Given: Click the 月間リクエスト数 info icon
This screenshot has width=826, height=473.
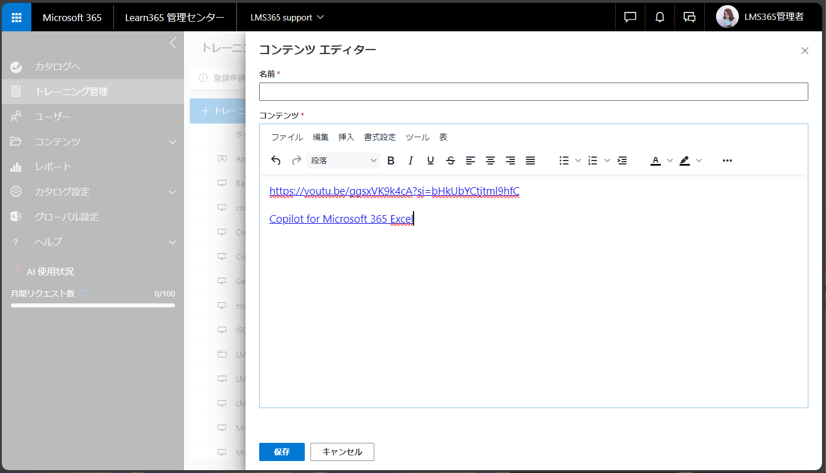Looking at the screenshot, I should click(84, 294).
